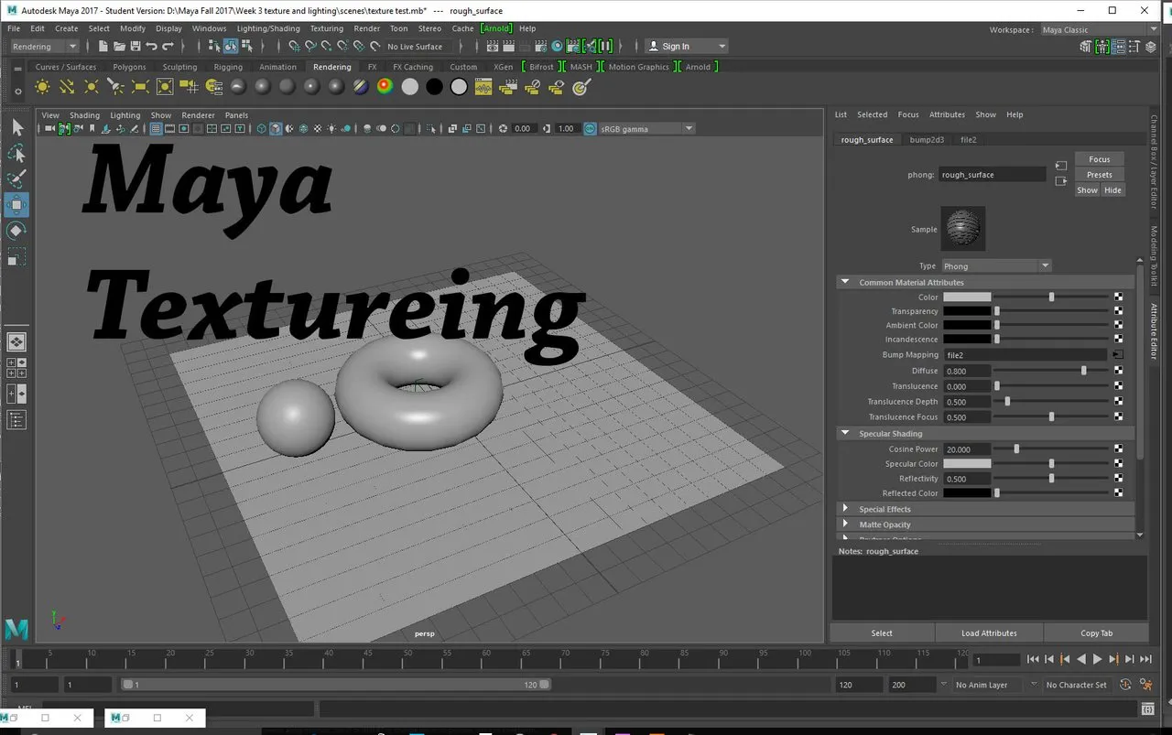
Task: Click the Sign In button
Action: pos(686,47)
